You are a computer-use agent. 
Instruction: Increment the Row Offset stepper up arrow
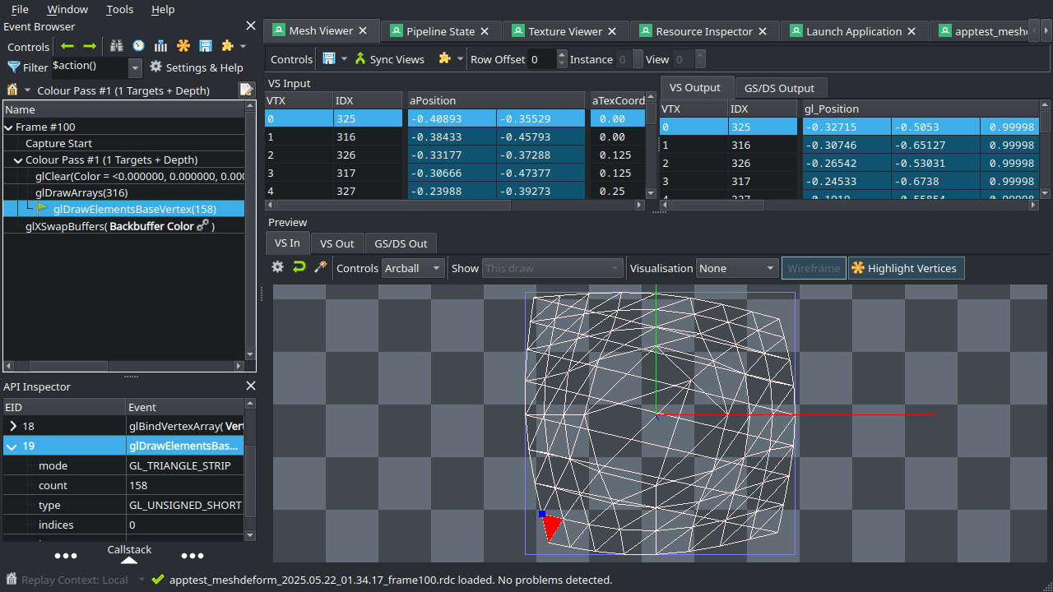pos(562,54)
